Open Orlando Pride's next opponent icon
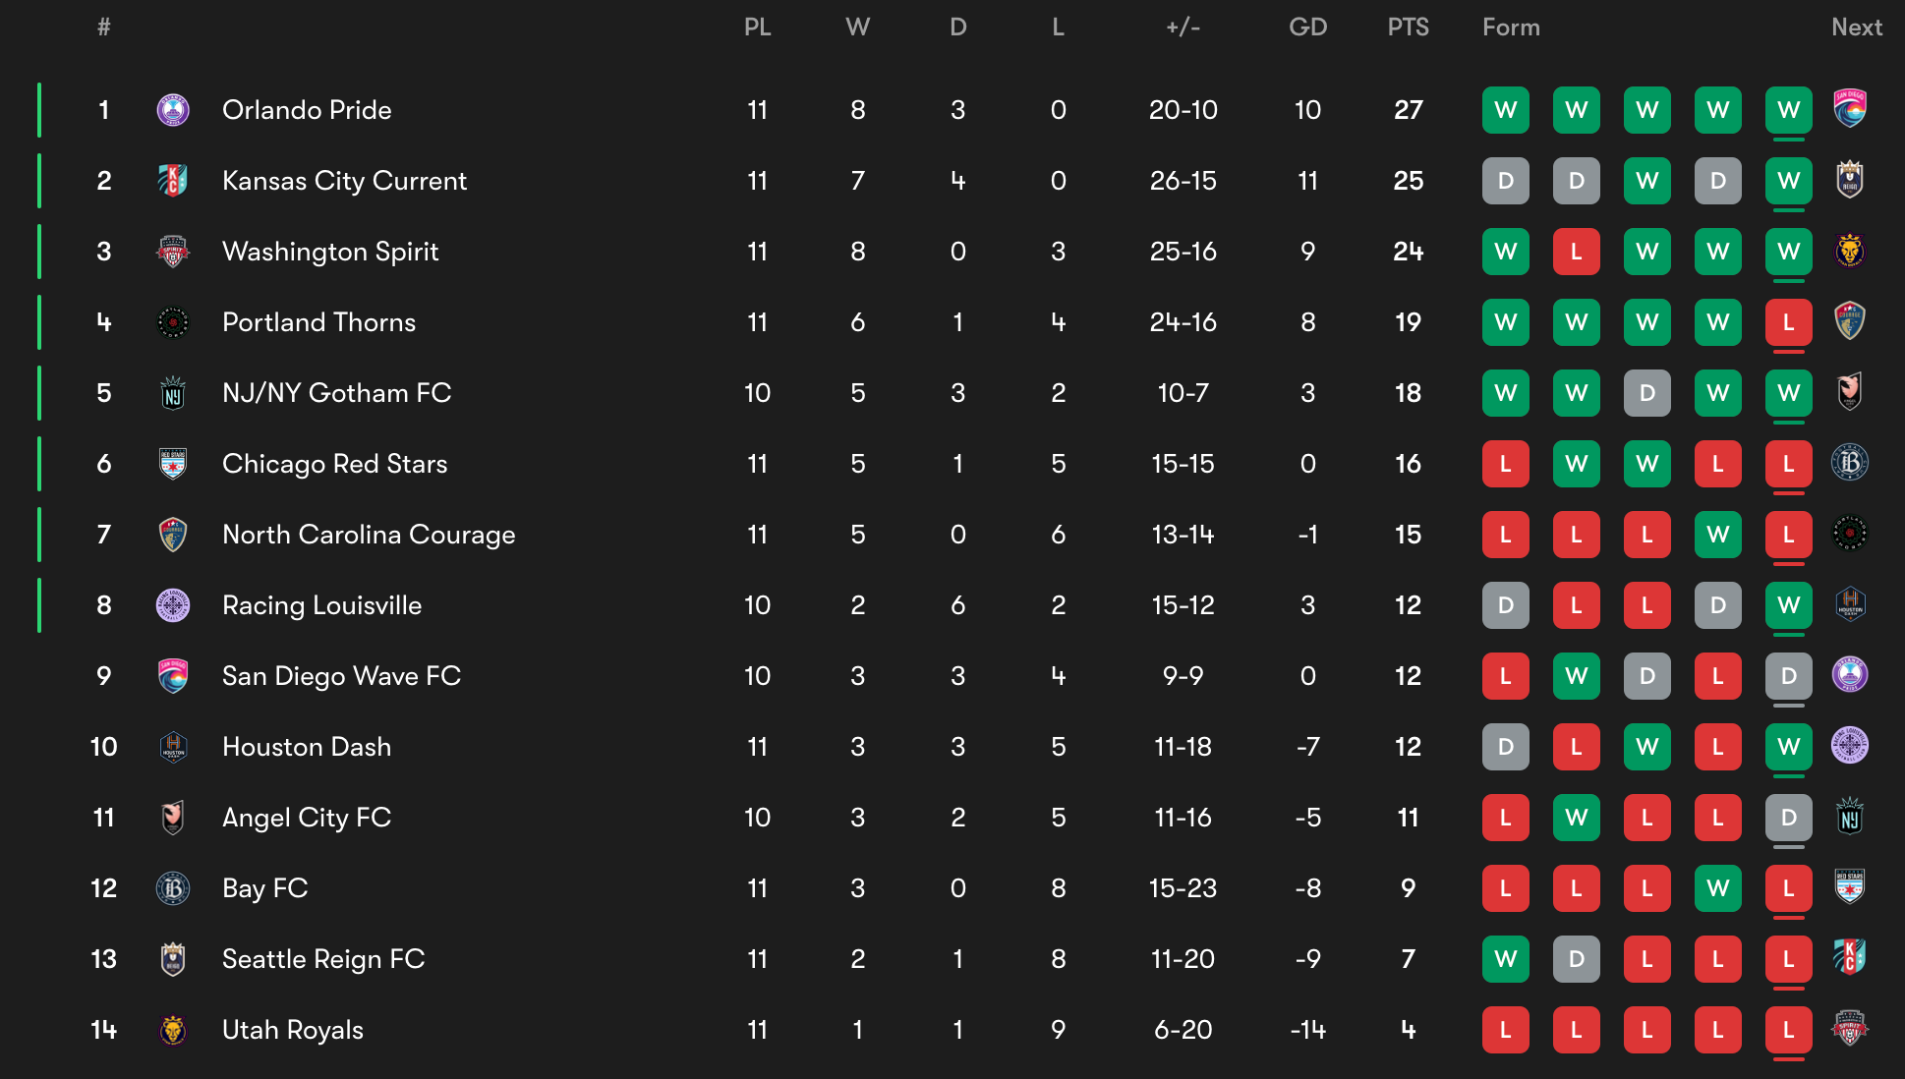 click(x=1850, y=108)
